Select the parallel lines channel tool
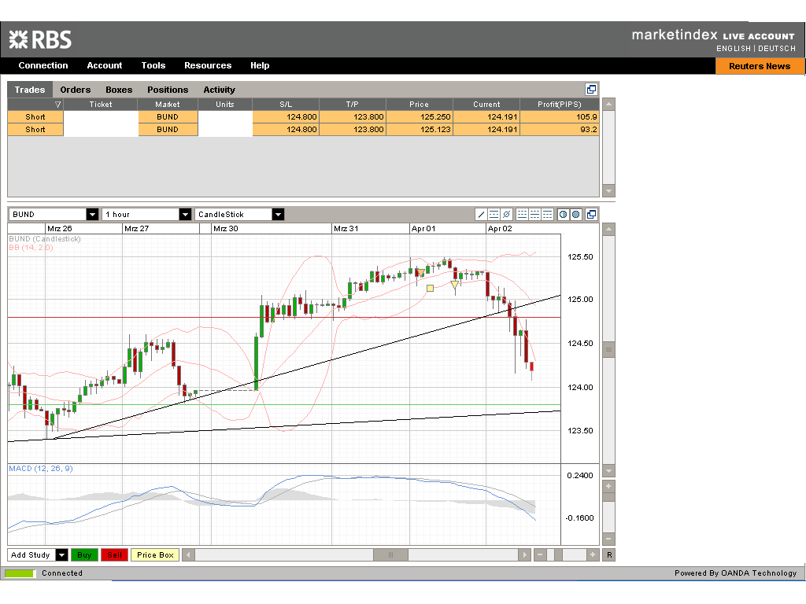 [494, 215]
